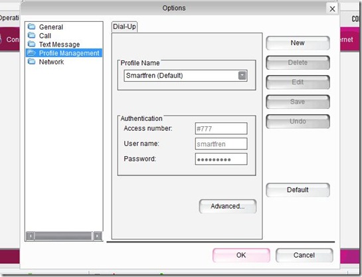362x277 pixels.
Task: Open the Profile Name dropdown arrow
Action: [242, 76]
